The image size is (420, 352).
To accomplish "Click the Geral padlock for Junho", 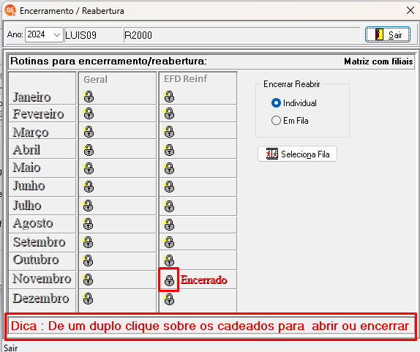I will (x=89, y=187).
